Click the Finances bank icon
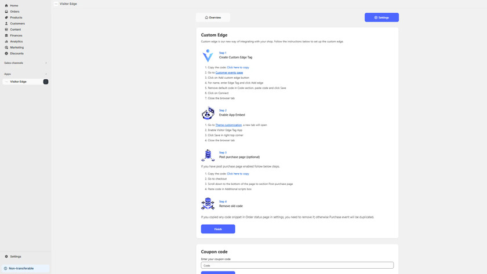Image resolution: width=487 pixels, height=274 pixels. pos(6,35)
